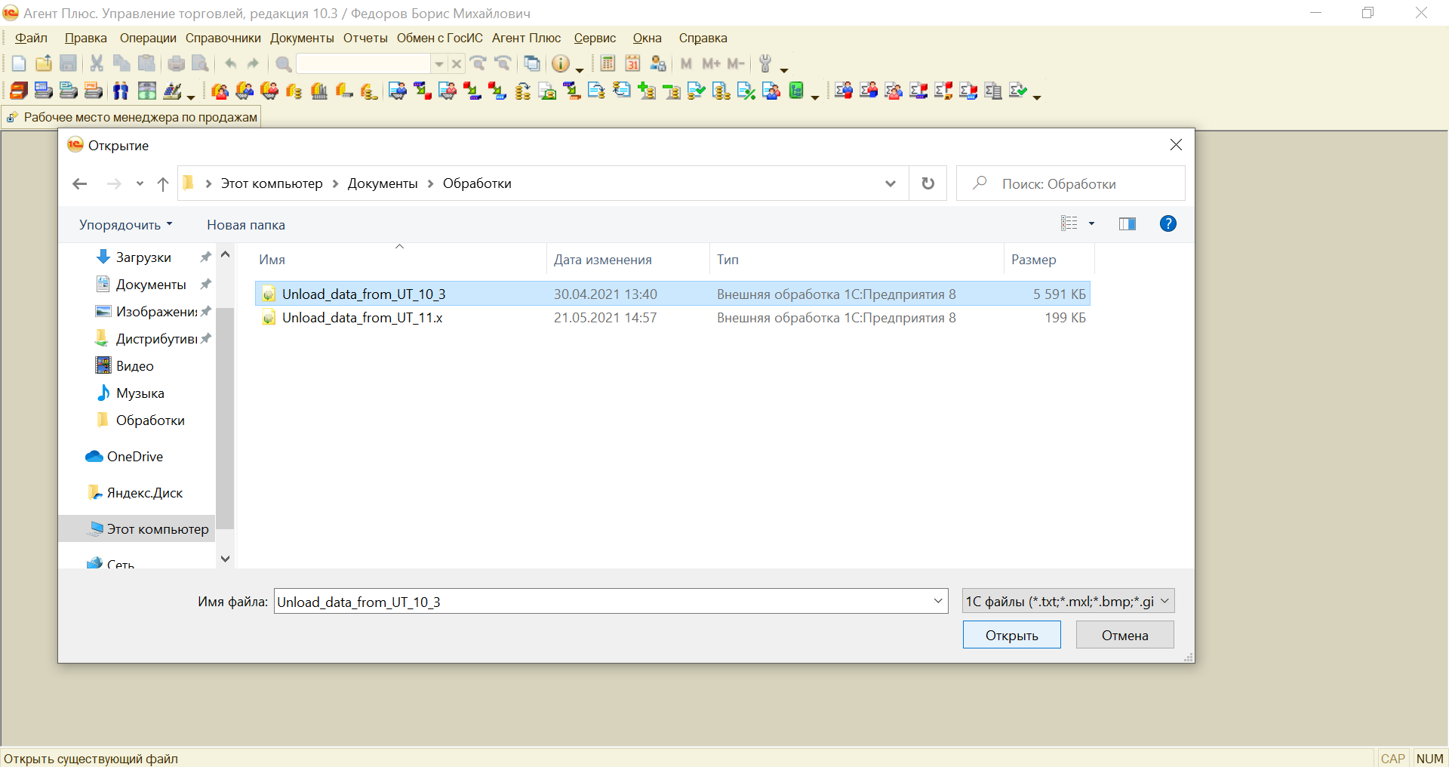Click Документы in the address breadcrumb
Viewport: 1449px width, 767px height.
coord(383,183)
